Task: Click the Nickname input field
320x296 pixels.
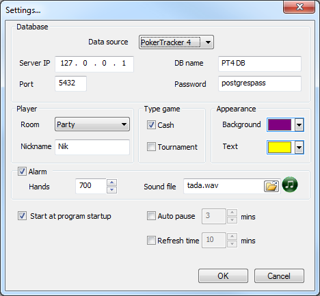Action: [92, 147]
